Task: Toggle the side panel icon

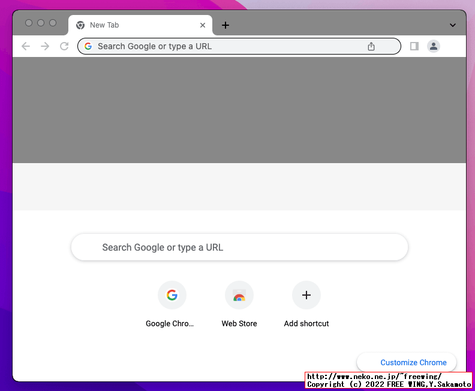Action: (414, 46)
